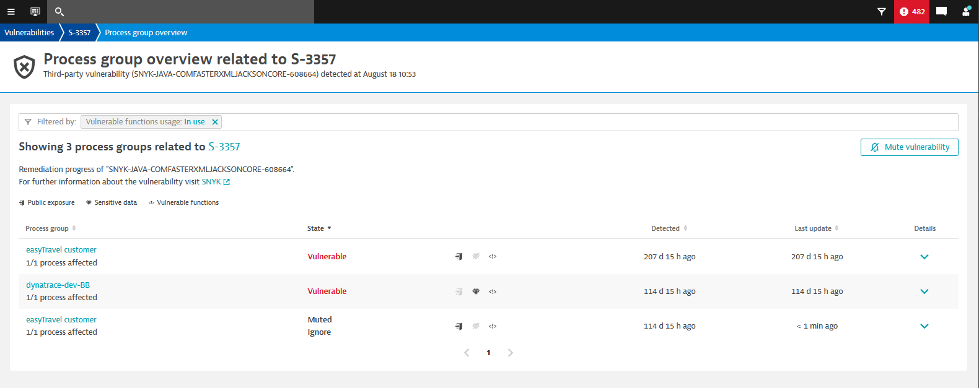
Task: Remove the In use filter chip
Action: click(x=215, y=122)
